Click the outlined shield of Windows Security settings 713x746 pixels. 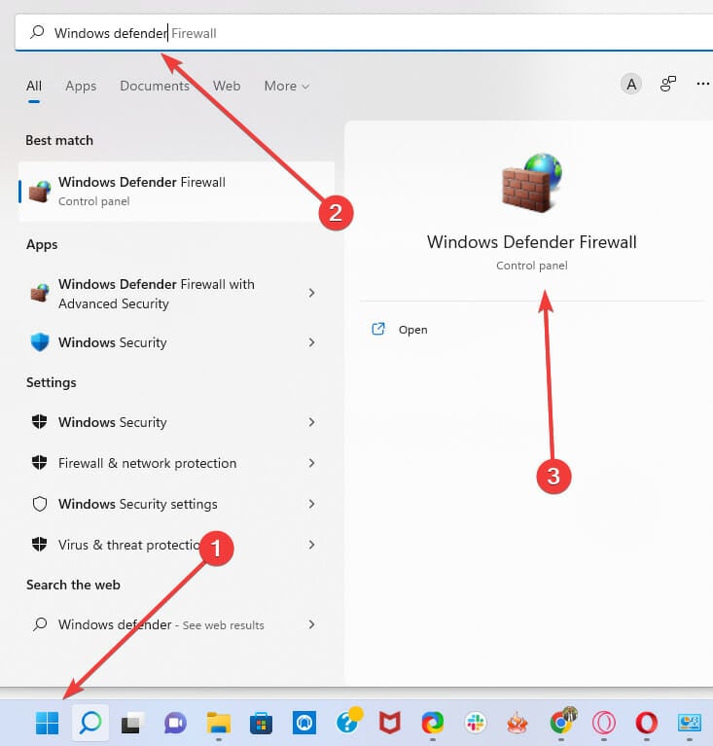pos(40,504)
